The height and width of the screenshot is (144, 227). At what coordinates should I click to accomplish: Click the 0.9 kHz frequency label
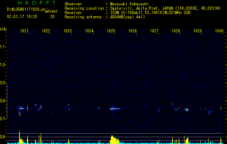[x=3, y=83]
